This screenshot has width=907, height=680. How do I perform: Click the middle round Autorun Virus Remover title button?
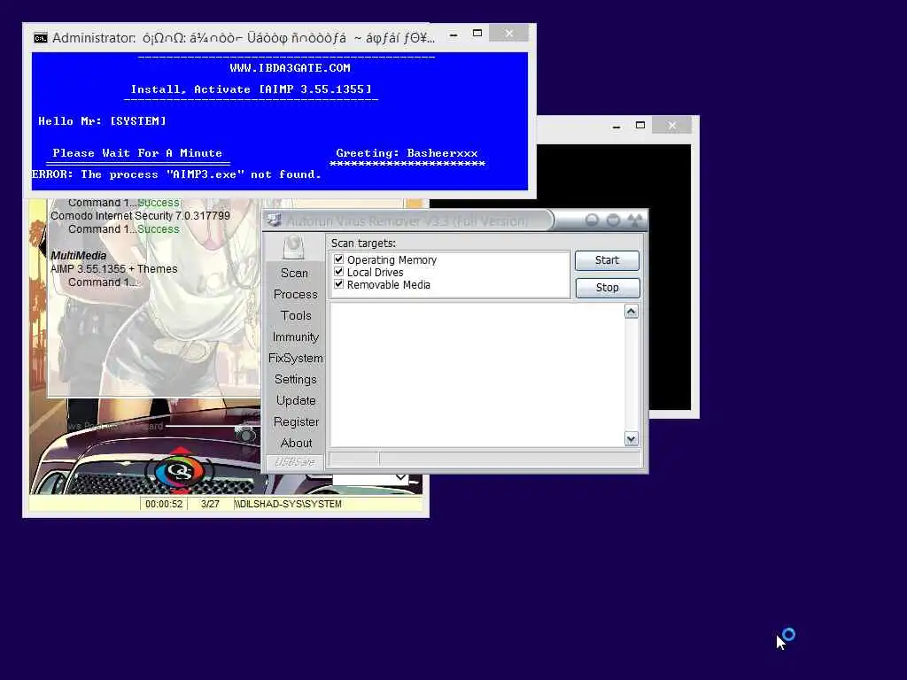613,220
